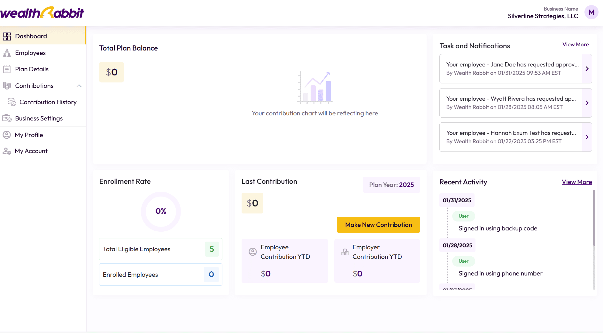This screenshot has width=603, height=333.
Task: Click the 01/28/2025 activity date
Action: (457, 245)
